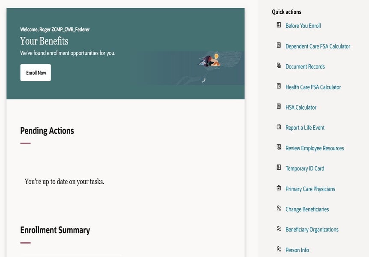Click the Report a Life Event calendar icon
The height and width of the screenshot is (257, 369).
(x=278, y=127)
